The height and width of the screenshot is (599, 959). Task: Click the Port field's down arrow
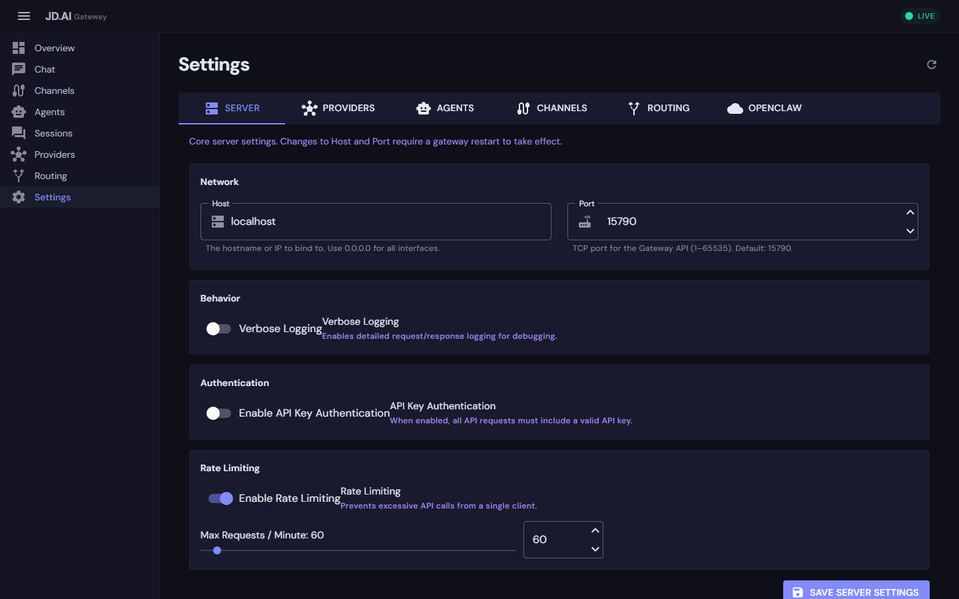coord(910,231)
